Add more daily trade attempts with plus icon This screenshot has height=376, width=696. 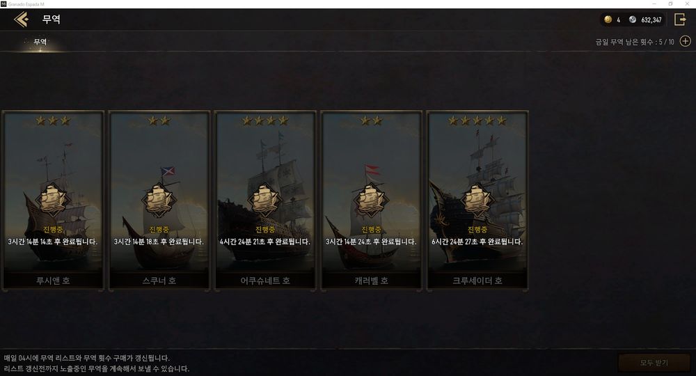point(686,41)
